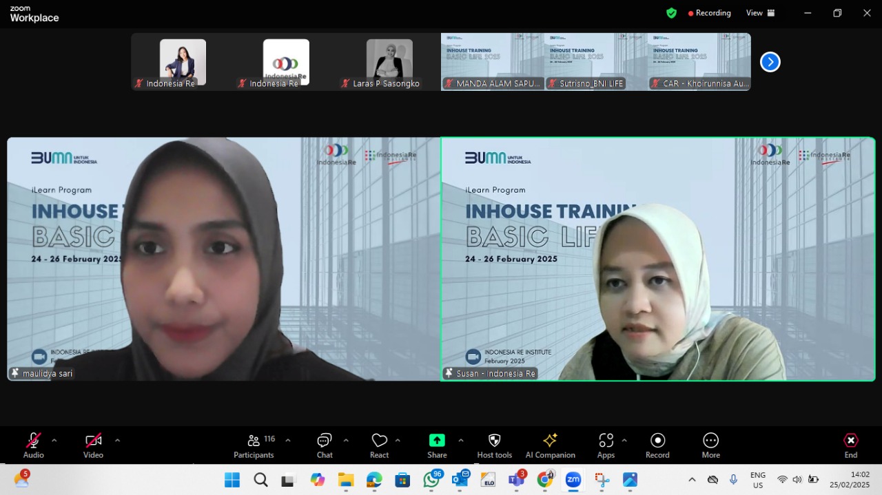Image resolution: width=882 pixels, height=495 pixels.
Task: Expand the caret next to Chat
Action: [x=346, y=441]
